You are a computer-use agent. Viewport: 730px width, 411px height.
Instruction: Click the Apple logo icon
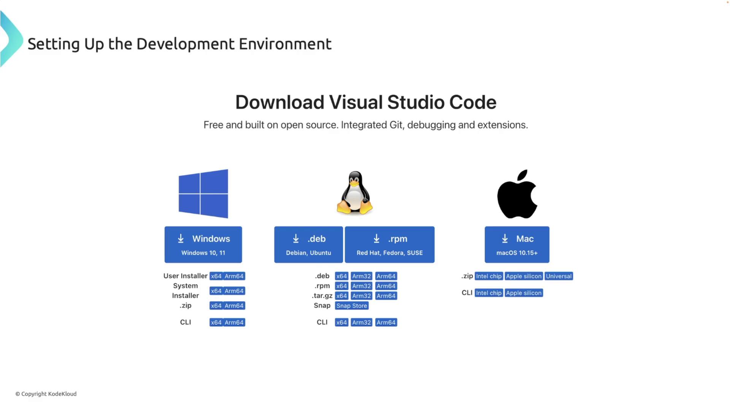tap(517, 194)
